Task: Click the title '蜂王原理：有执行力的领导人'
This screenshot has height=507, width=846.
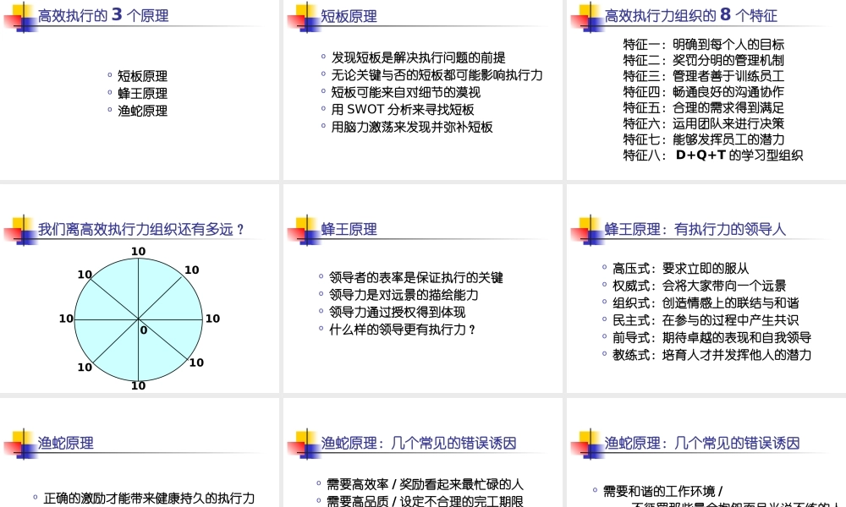Action: 695,230
